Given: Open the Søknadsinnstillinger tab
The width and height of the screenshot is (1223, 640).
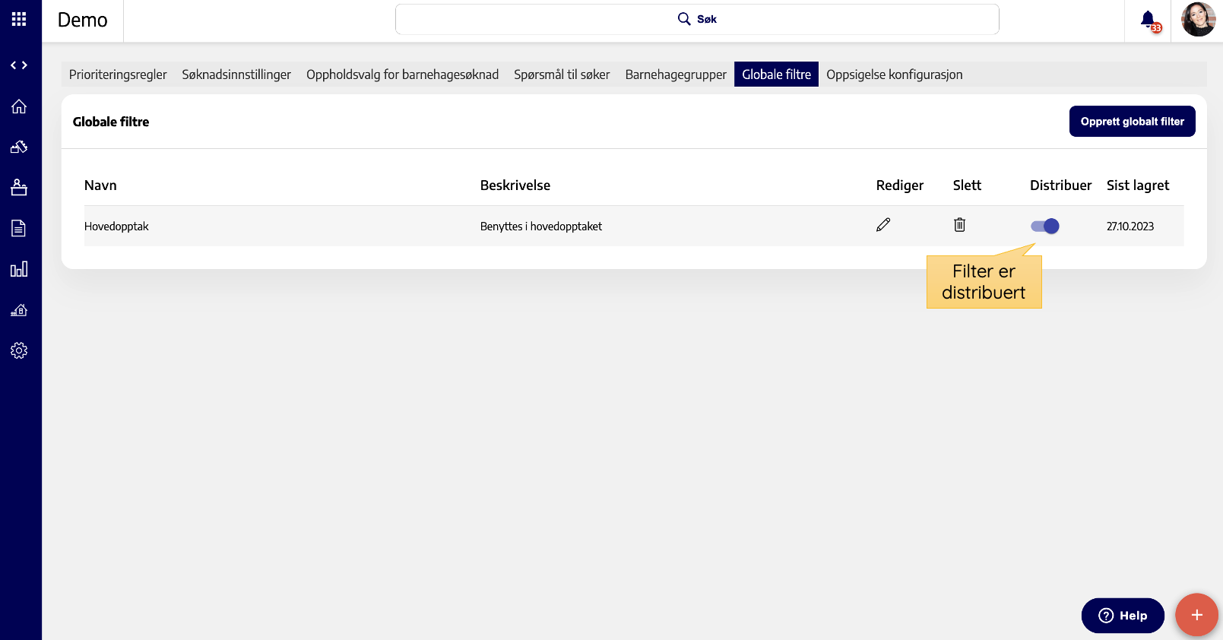Looking at the screenshot, I should pyautogui.click(x=236, y=74).
